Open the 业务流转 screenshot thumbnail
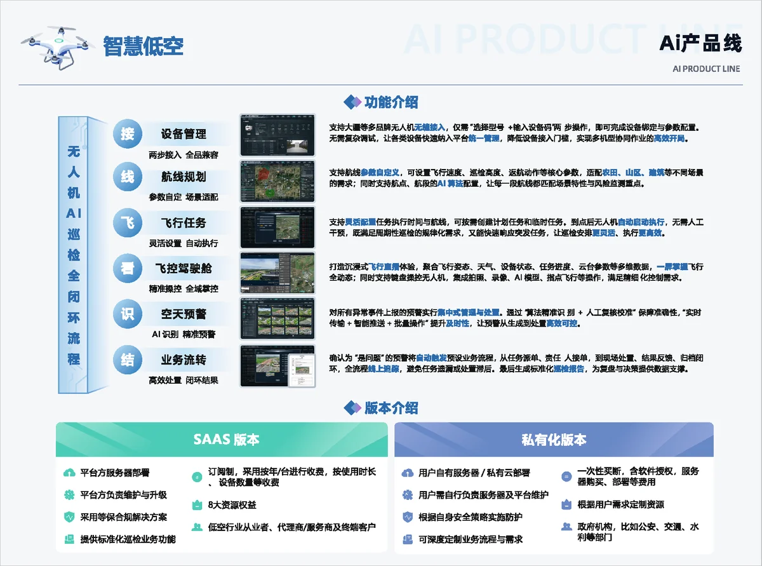 point(277,365)
